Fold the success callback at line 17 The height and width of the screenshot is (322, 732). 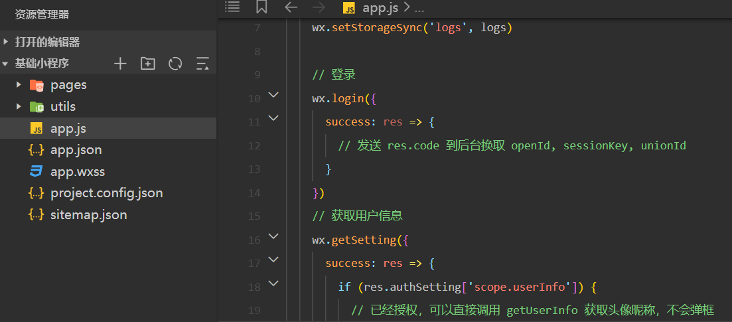point(273,260)
